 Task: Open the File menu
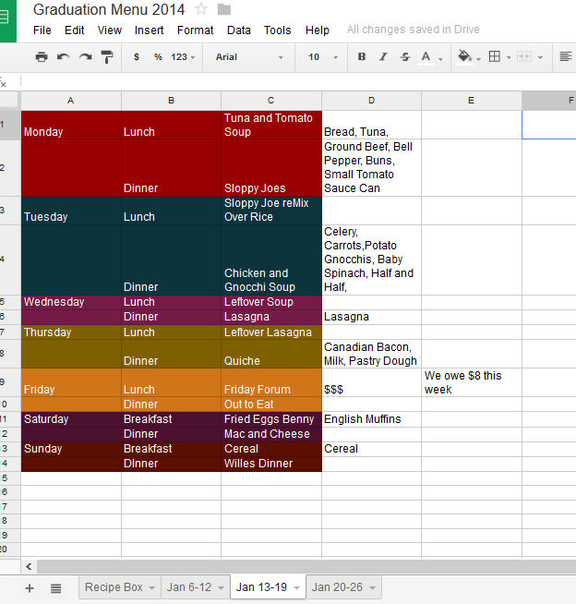[x=42, y=30]
